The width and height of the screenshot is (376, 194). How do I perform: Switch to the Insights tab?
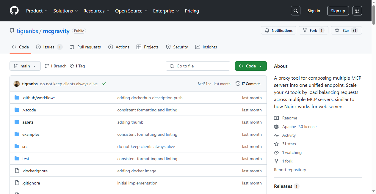click(206, 47)
